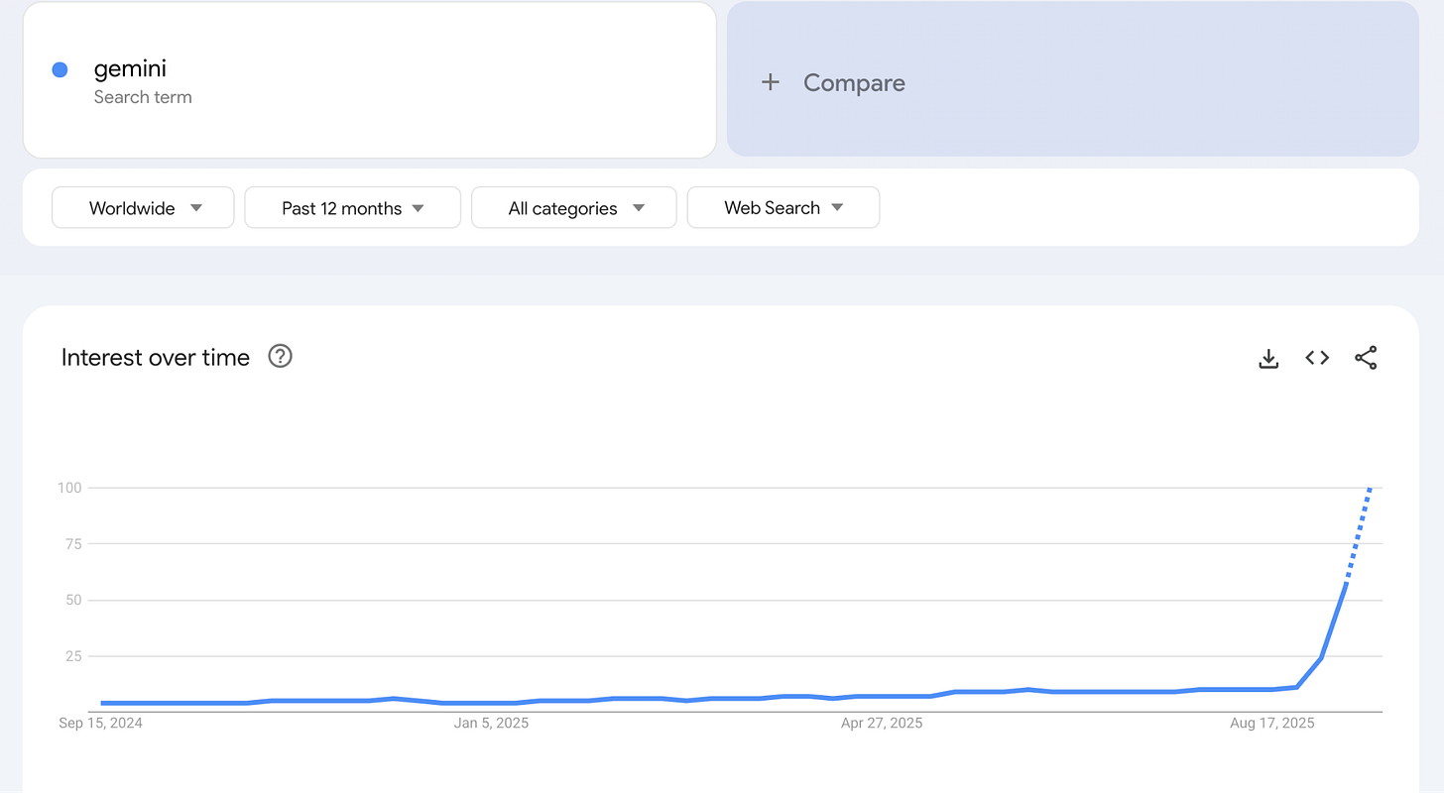Share the interest over time chart
This screenshot has width=1444, height=793.
1366,358
